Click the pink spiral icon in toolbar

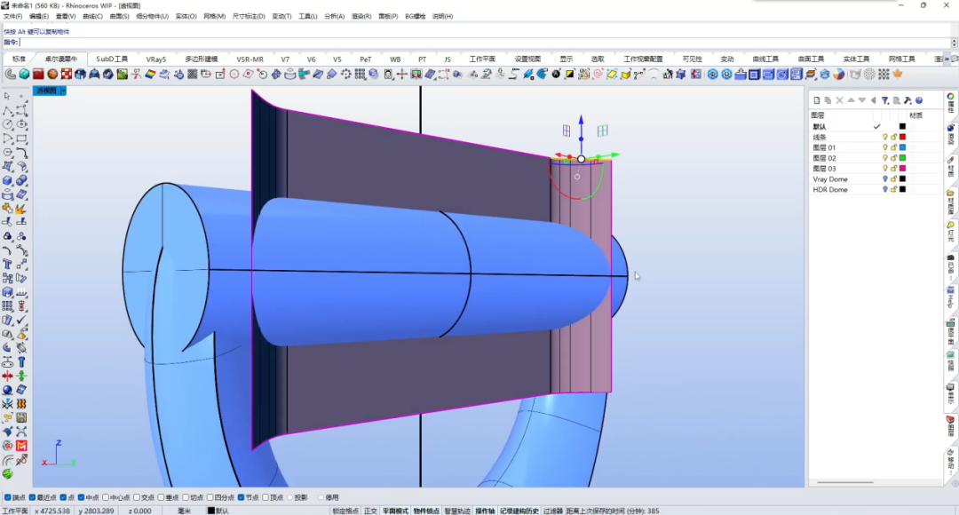tap(598, 74)
